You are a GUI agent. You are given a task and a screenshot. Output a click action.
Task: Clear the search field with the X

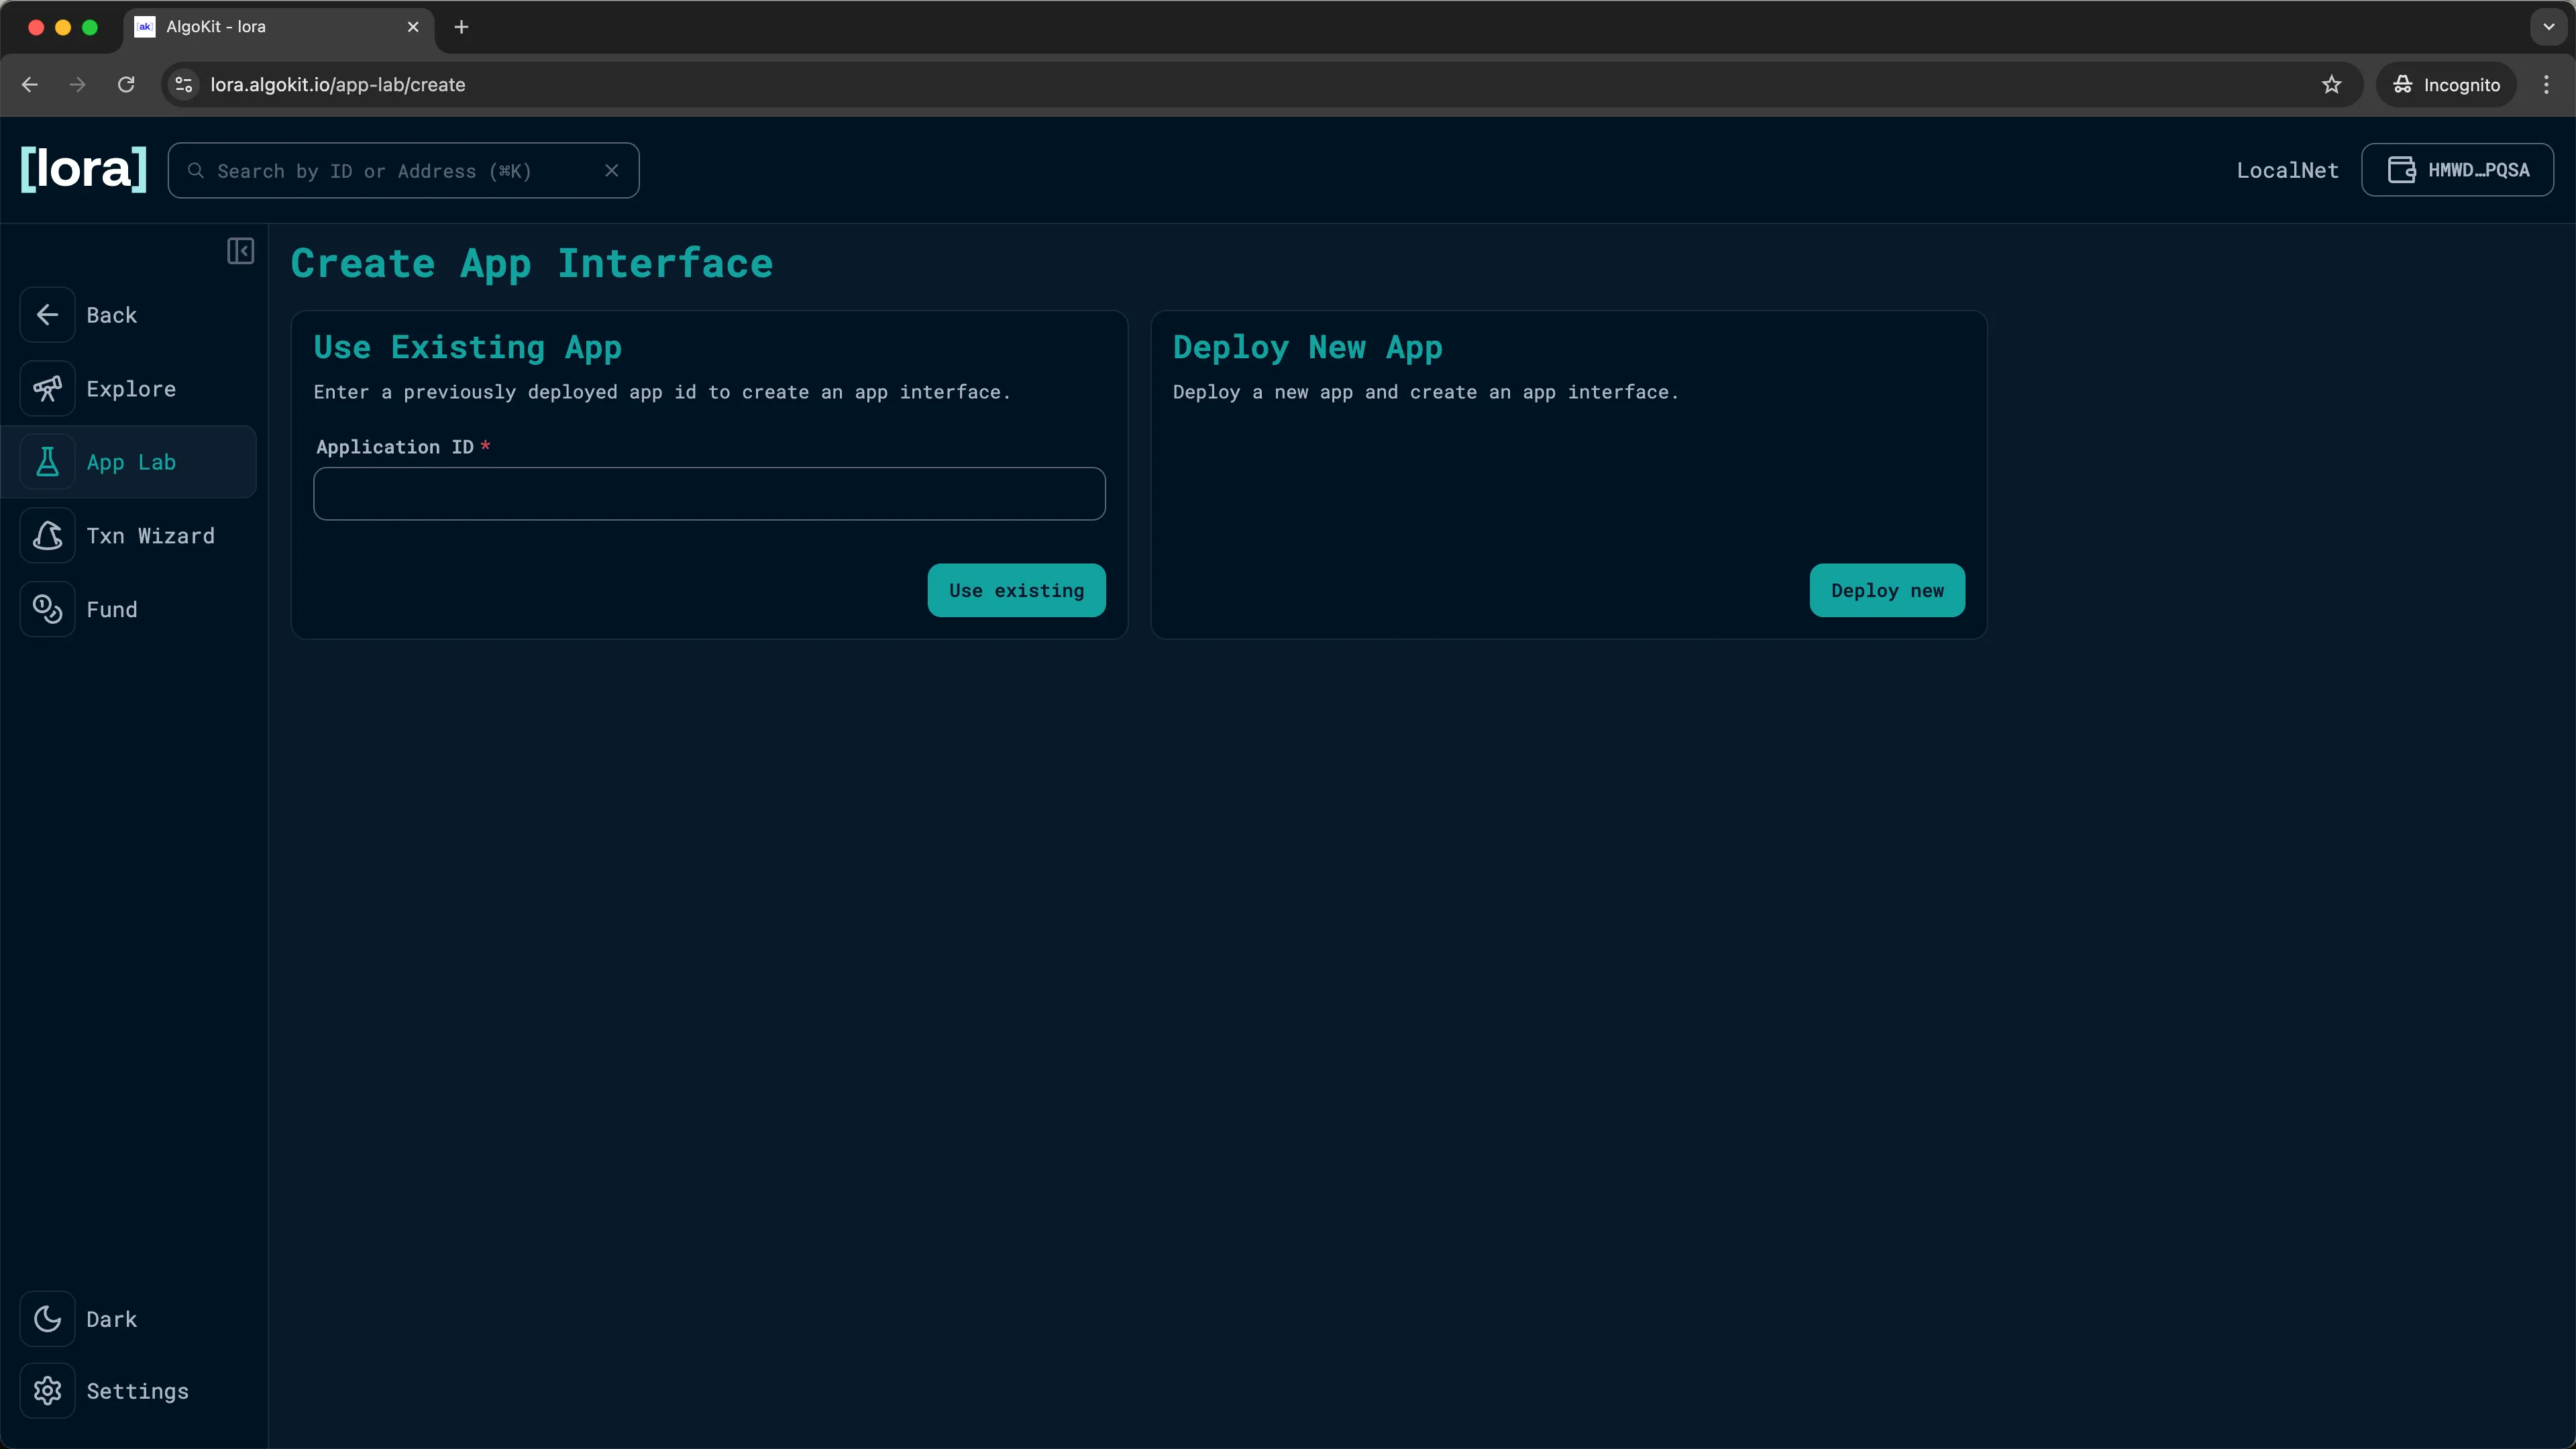612,170
